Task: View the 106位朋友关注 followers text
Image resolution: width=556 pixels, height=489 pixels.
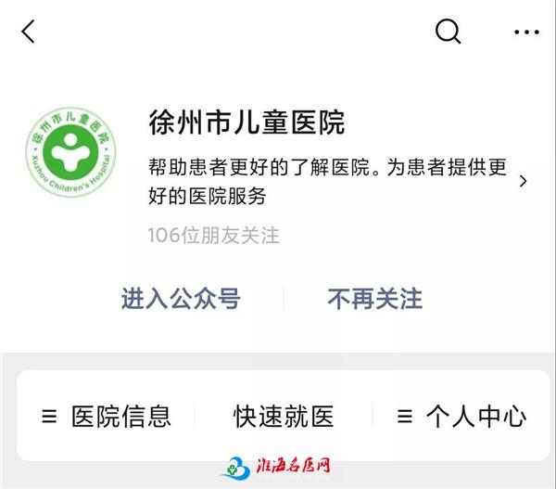Action: click(x=214, y=236)
